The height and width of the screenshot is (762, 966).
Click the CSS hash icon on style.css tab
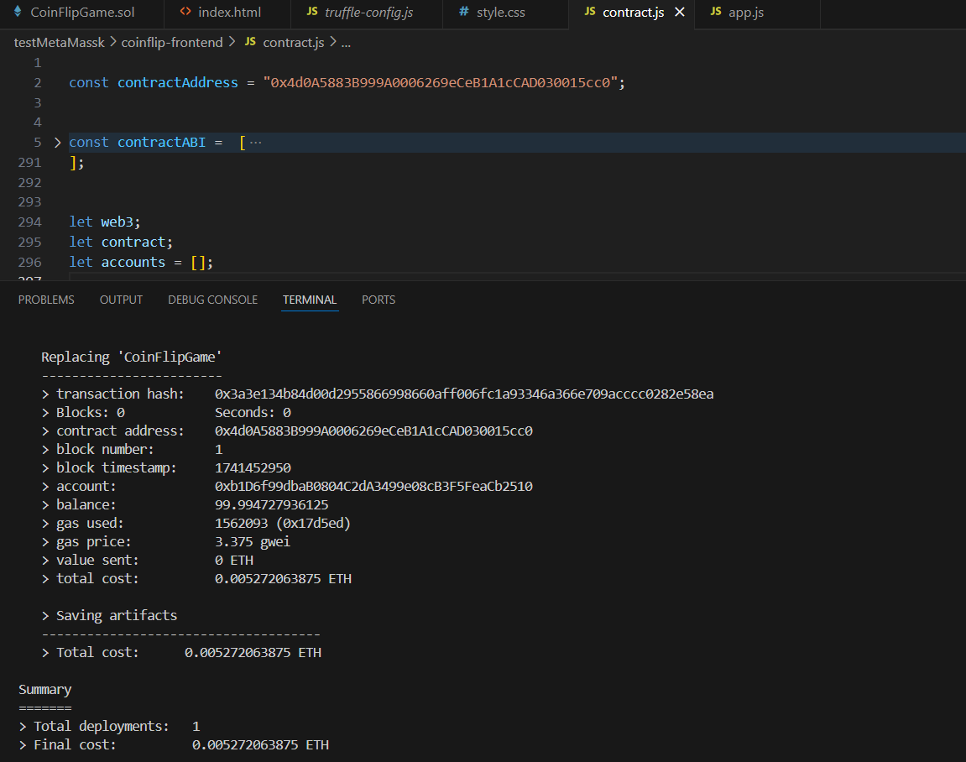pos(464,13)
